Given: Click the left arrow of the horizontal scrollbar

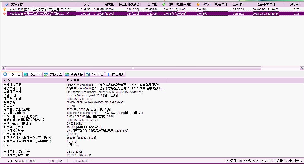Looking at the screenshot, I should point(4,68).
